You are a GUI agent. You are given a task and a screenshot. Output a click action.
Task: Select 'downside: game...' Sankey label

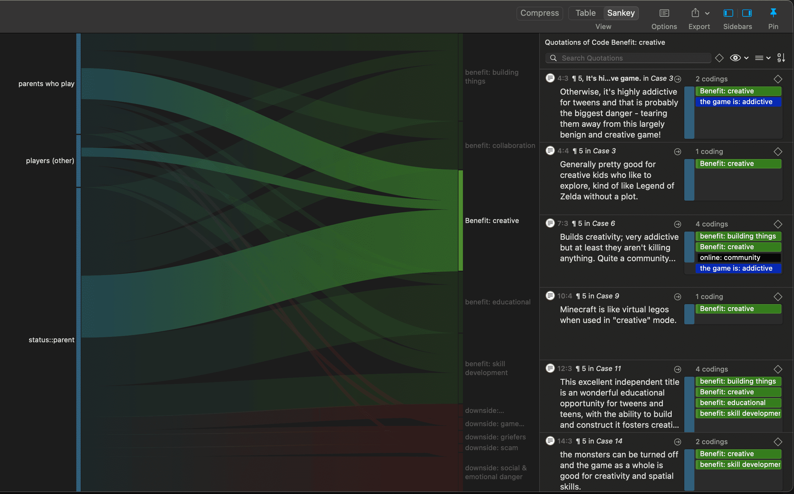494,423
